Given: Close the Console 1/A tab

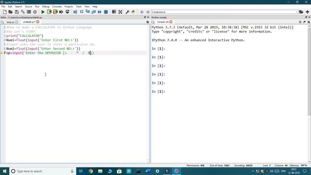Looking at the screenshot, I should 171,22.
